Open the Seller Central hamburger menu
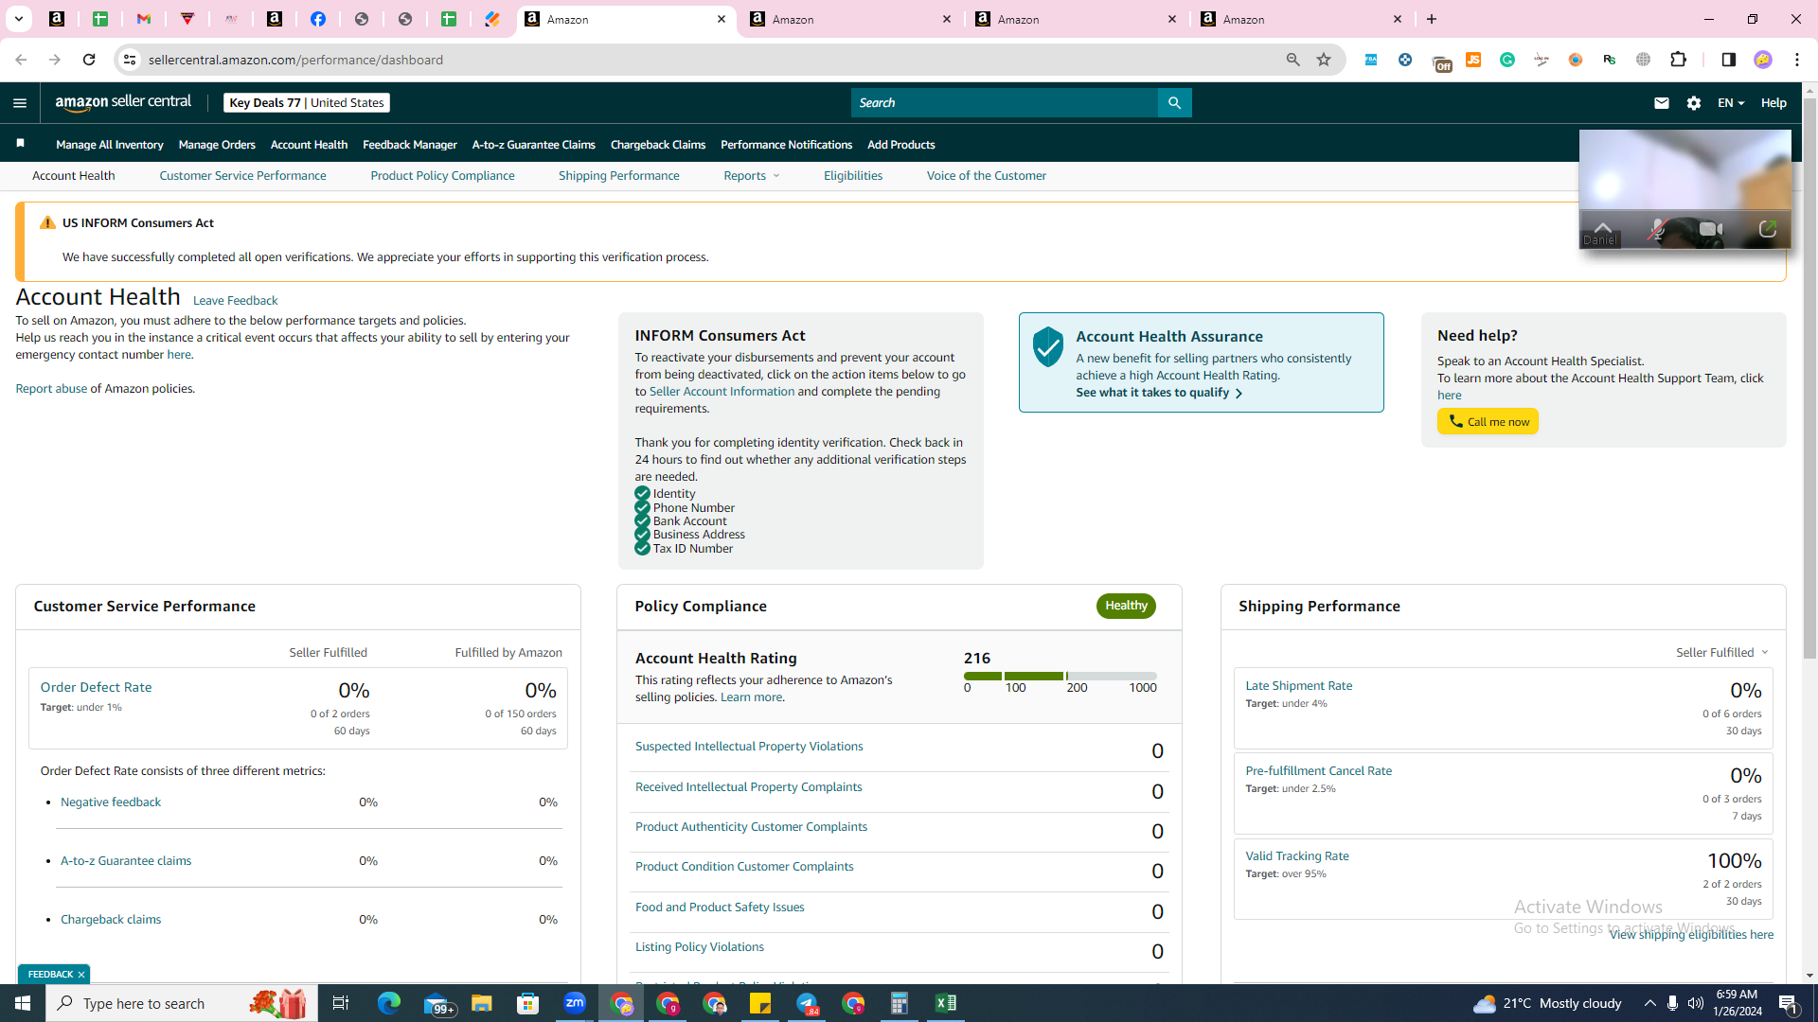Image resolution: width=1818 pixels, height=1022 pixels. tap(20, 103)
